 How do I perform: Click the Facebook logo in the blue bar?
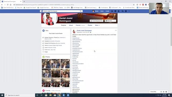(41, 11)
